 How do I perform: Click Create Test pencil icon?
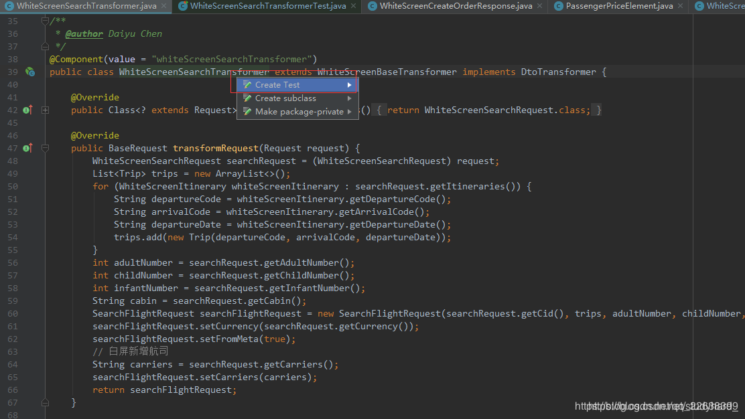click(247, 85)
